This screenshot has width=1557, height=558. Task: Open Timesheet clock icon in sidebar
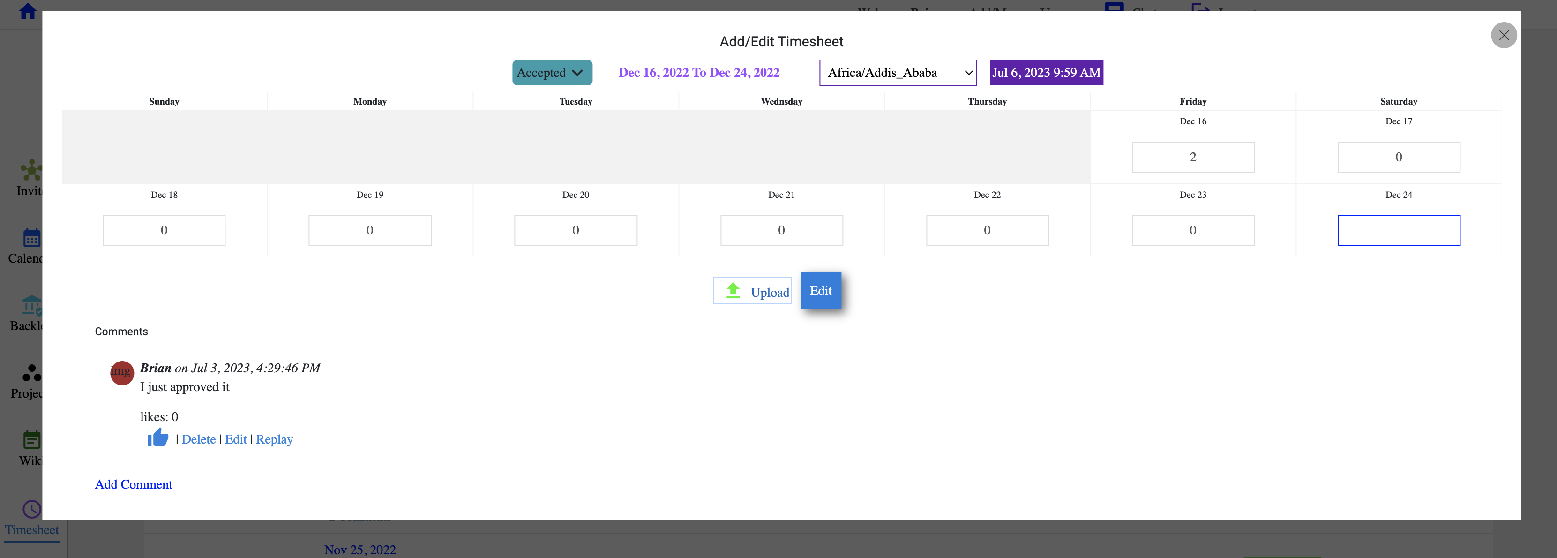tap(31, 509)
